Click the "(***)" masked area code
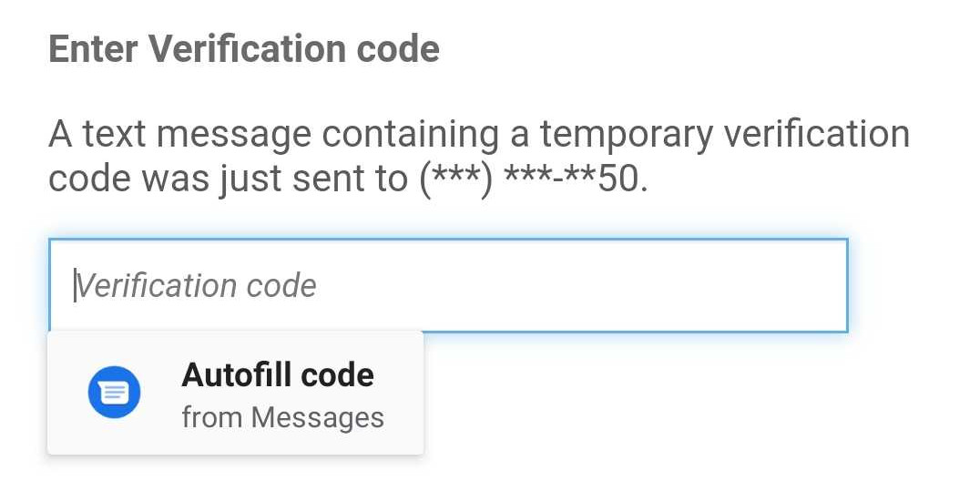The height and width of the screenshot is (491, 980). point(455,179)
